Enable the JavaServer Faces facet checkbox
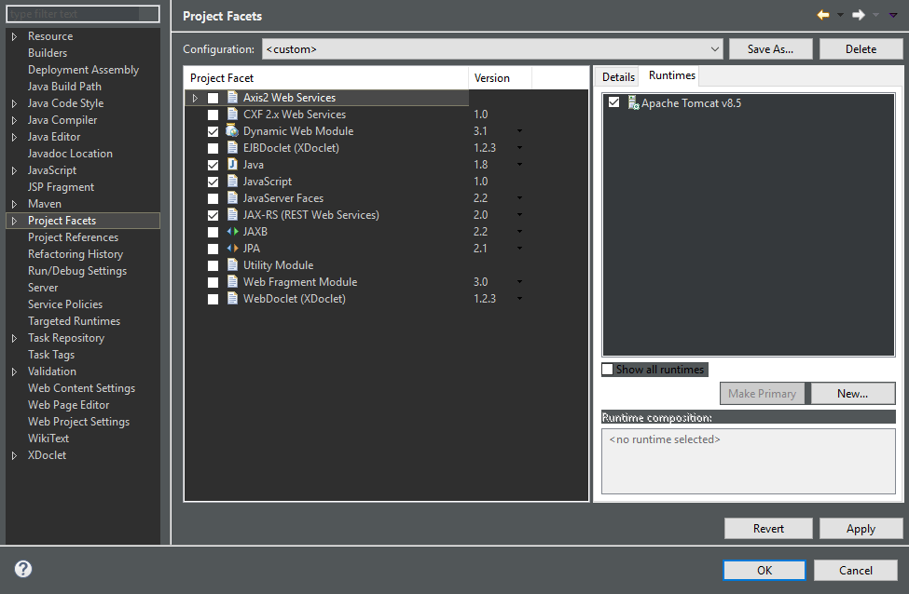 click(x=213, y=197)
